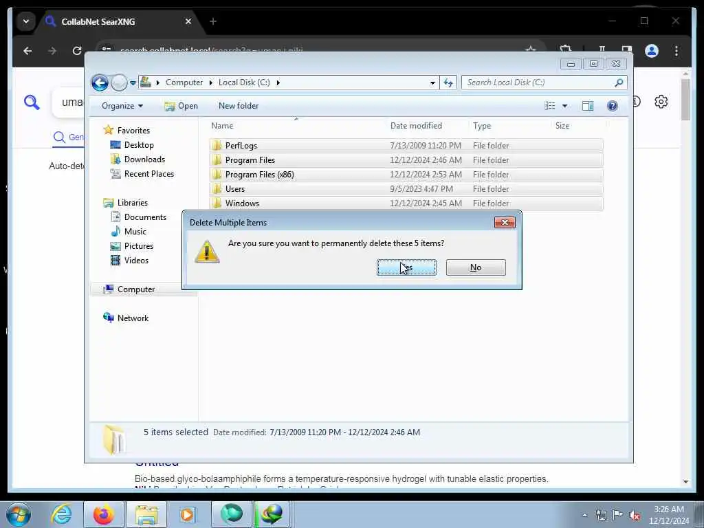
Task: Sort by the Size column header
Action: click(x=562, y=126)
